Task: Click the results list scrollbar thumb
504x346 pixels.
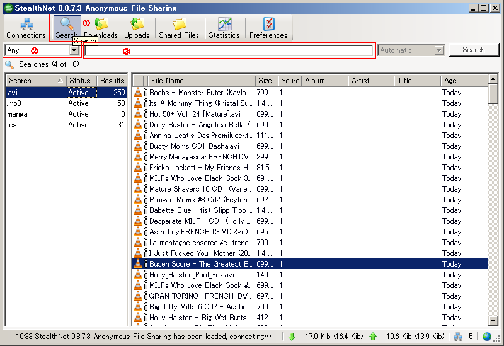Action: tap(493, 94)
